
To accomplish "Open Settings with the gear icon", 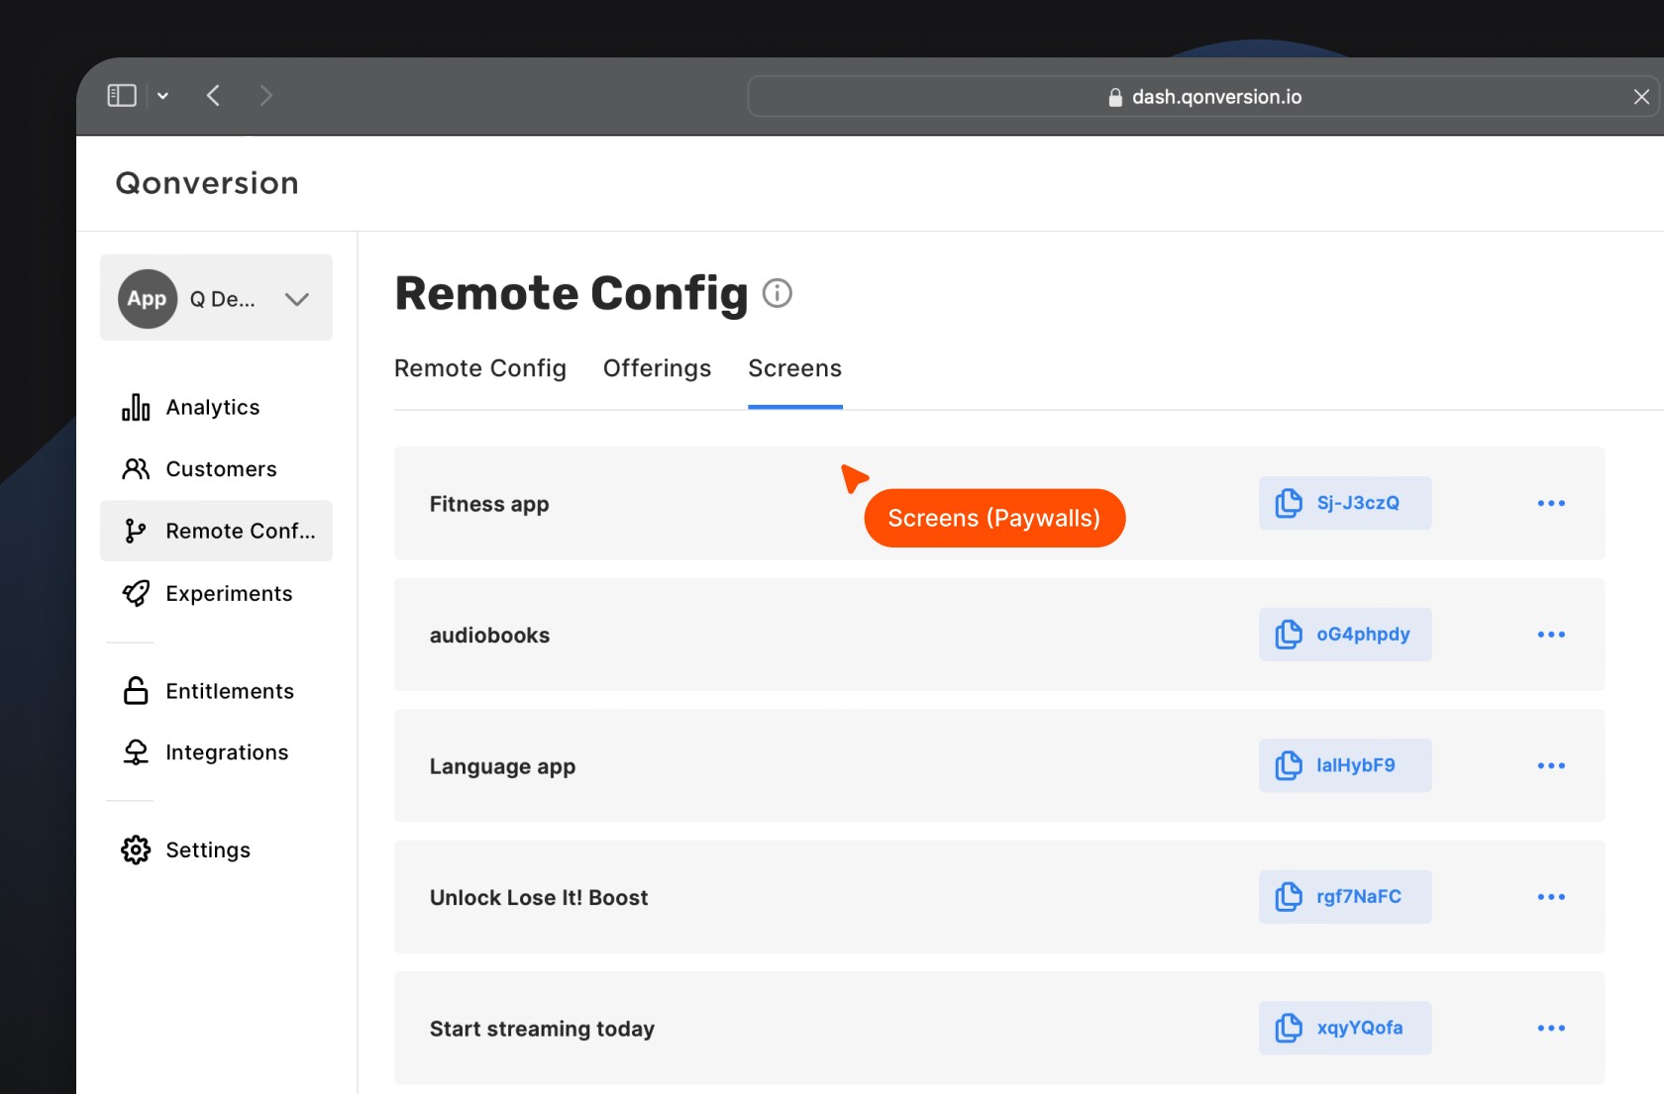I will [x=135, y=849].
